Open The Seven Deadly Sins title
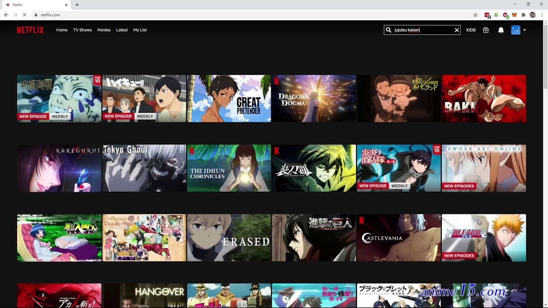Screen dimensions: 548x308 tap(144, 238)
